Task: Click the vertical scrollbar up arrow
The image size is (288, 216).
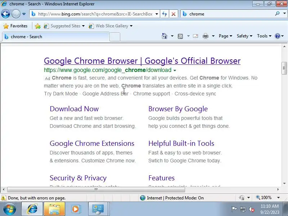Action: click(x=284, y=46)
